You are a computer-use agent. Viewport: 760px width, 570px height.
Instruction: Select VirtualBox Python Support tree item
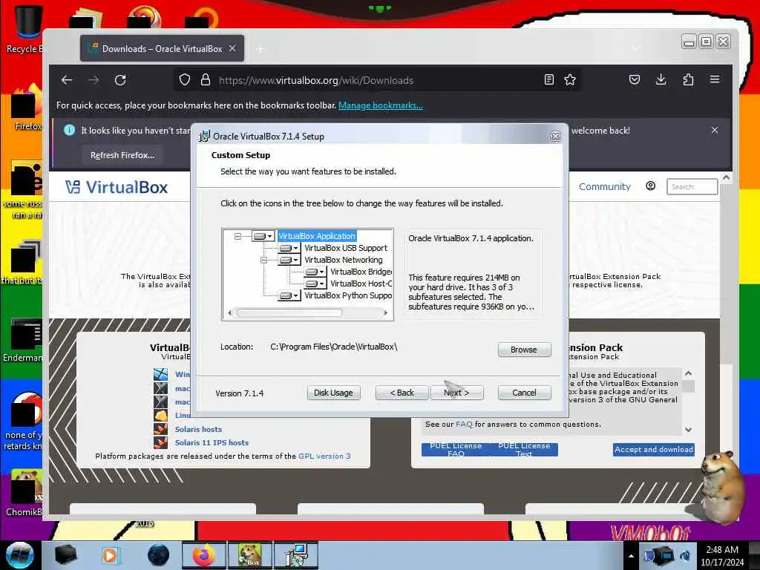coord(347,295)
